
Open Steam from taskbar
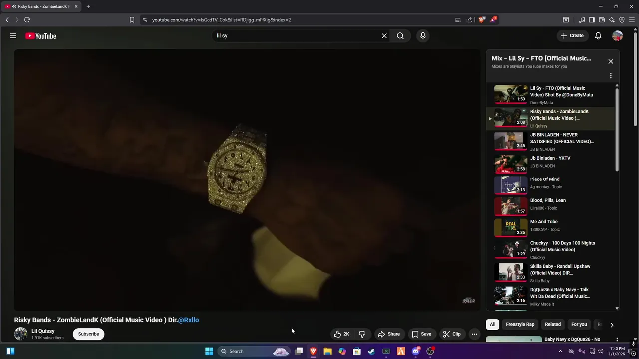pos(371,351)
